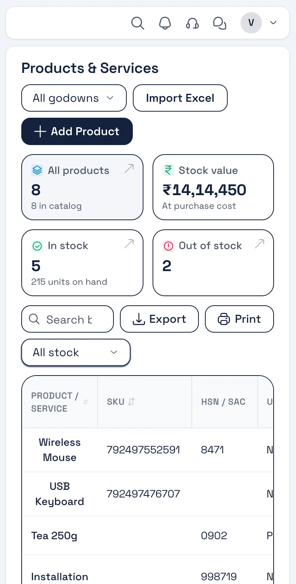Screen dimensions: 296x584
Task: Click the plus icon in Add Product
Action: click(40, 132)
